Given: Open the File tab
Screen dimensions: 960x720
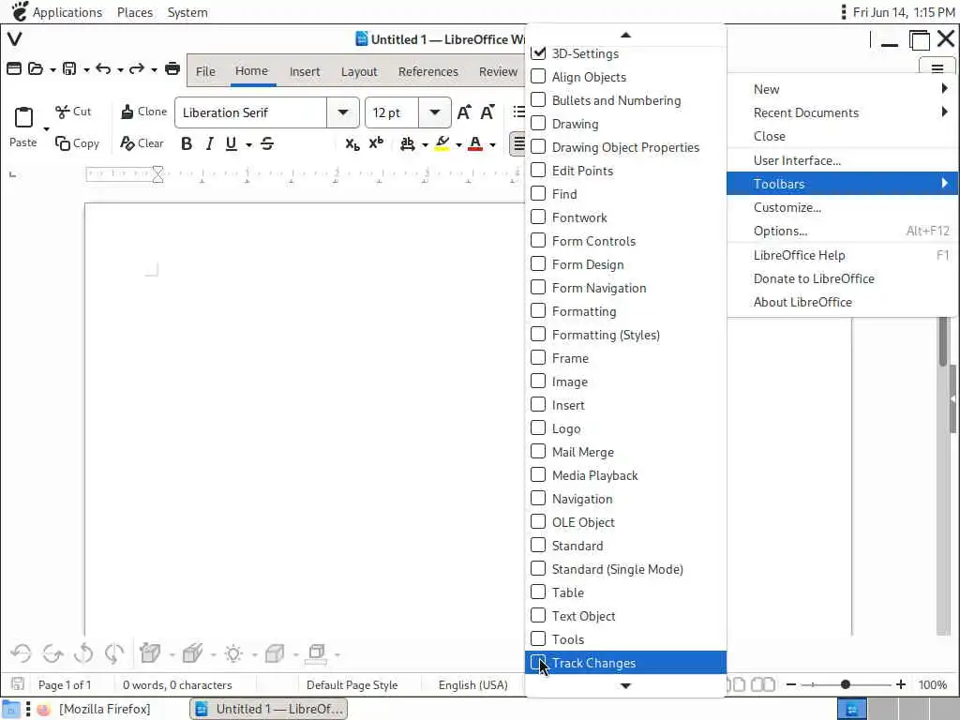Looking at the screenshot, I should (205, 71).
